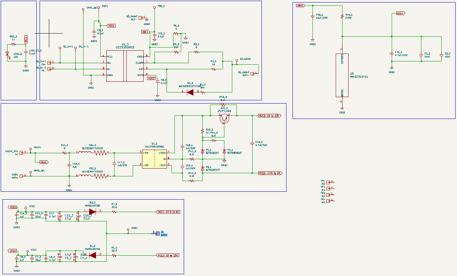
Task: Click the capacitor C15_3 0.1uF
Action: [x=154, y=35]
